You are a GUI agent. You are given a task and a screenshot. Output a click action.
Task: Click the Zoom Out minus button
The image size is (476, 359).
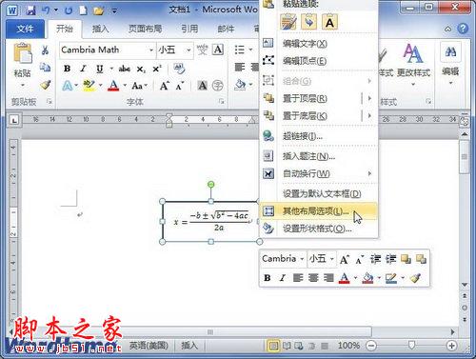click(x=371, y=346)
